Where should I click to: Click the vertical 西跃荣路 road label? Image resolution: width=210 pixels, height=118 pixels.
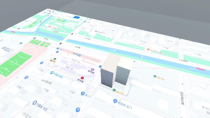coord(182,98)
